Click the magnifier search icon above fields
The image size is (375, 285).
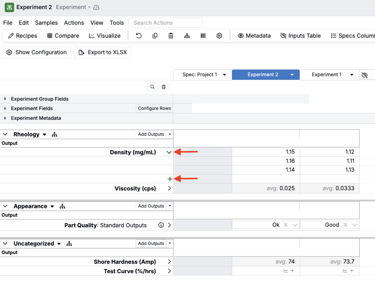[x=152, y=87]
